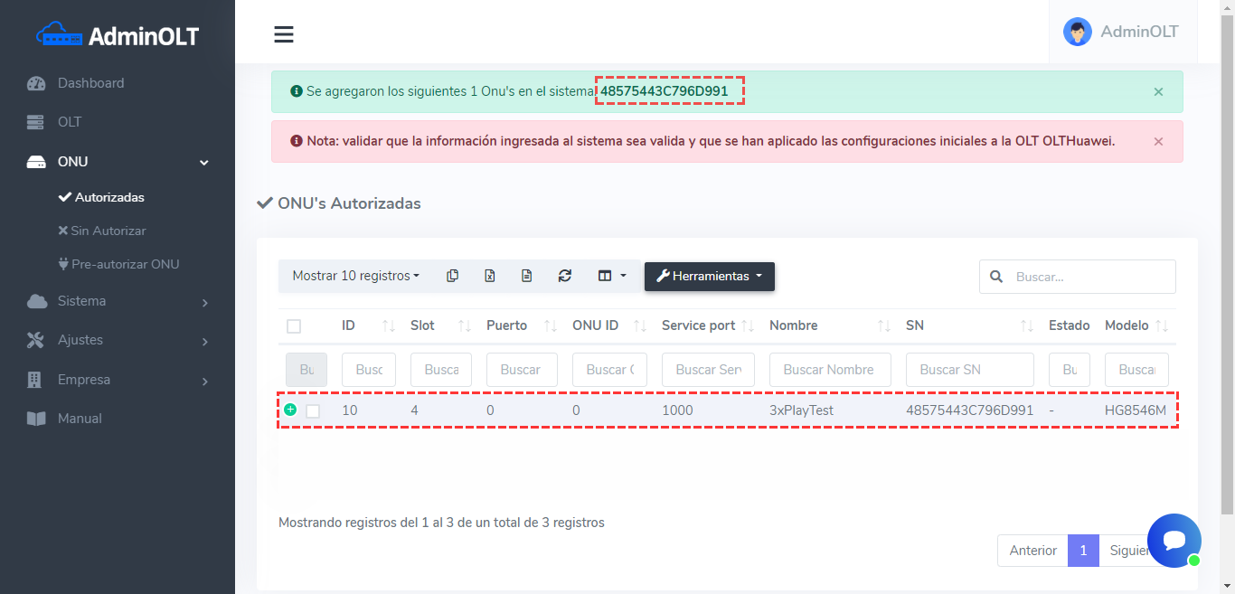Open the blue chat bubble widget
Viewport: 1235px width, 594px height.
[1174, 541]
